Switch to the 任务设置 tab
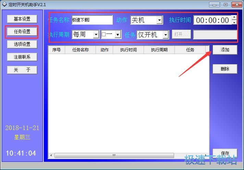The width and height of the screenshot is (244, 170). [x=22, y=31]
